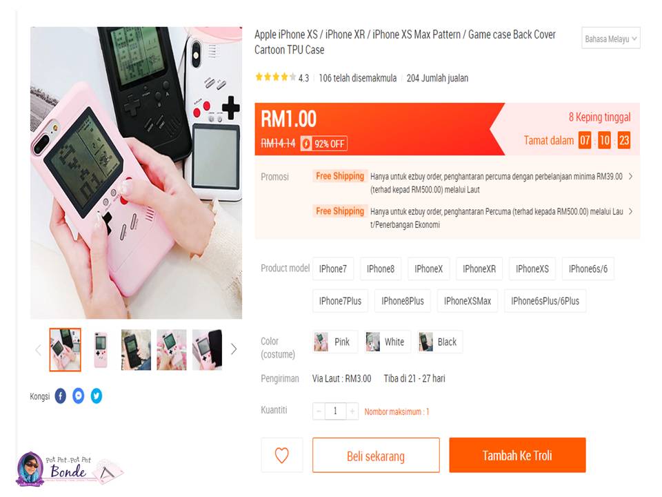
Task: Expand first Free Shipping promotion chevron
Action: (631, 177)
